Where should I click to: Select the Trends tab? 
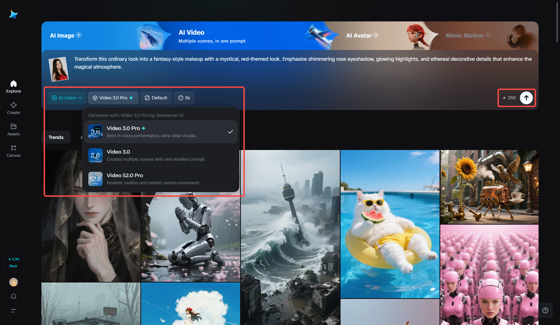click(x=56, y=137)
